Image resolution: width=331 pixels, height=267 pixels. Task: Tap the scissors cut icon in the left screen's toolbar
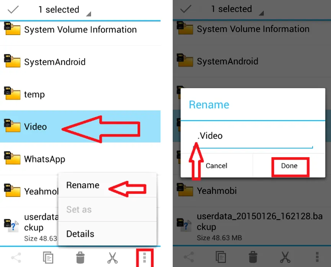(x=112, y=257)
